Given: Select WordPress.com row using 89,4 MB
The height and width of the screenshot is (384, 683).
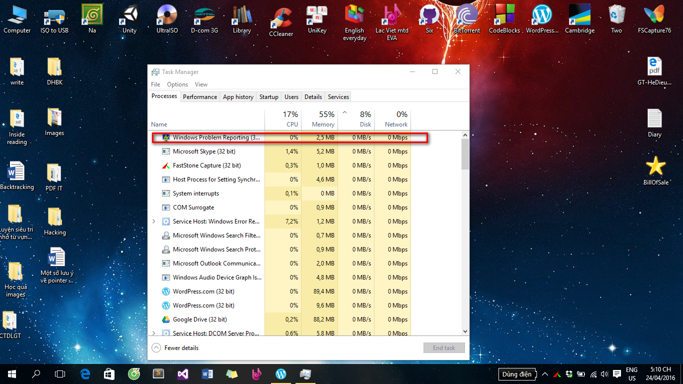Looking at the screenshot, I should coord(280,291).
